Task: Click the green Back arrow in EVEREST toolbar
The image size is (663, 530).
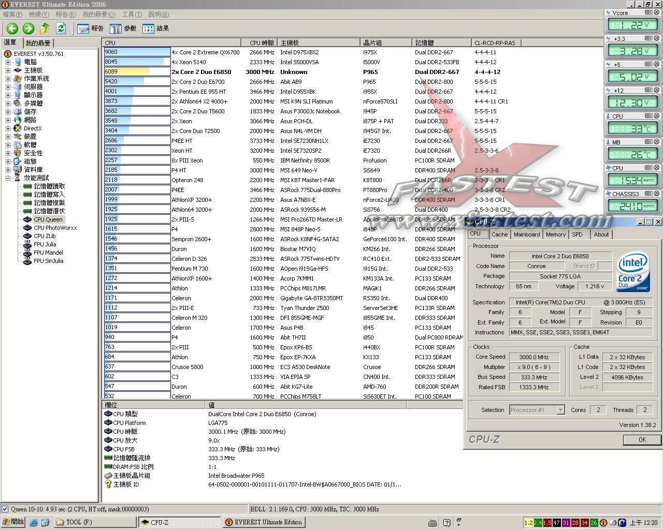Action: (12, 28)
